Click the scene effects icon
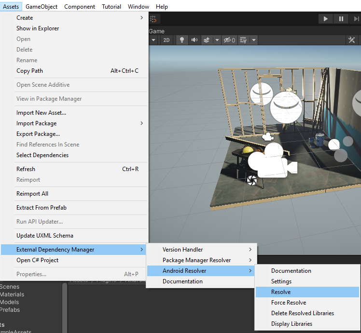This screenshot has width=361, height=333. pyautogui.click(x=207, y=40)
